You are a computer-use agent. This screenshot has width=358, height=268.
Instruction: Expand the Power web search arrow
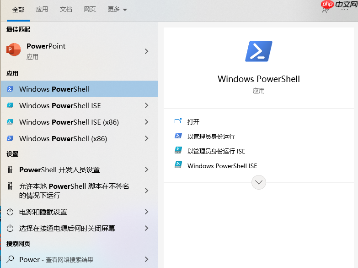(x=147, y=259)
